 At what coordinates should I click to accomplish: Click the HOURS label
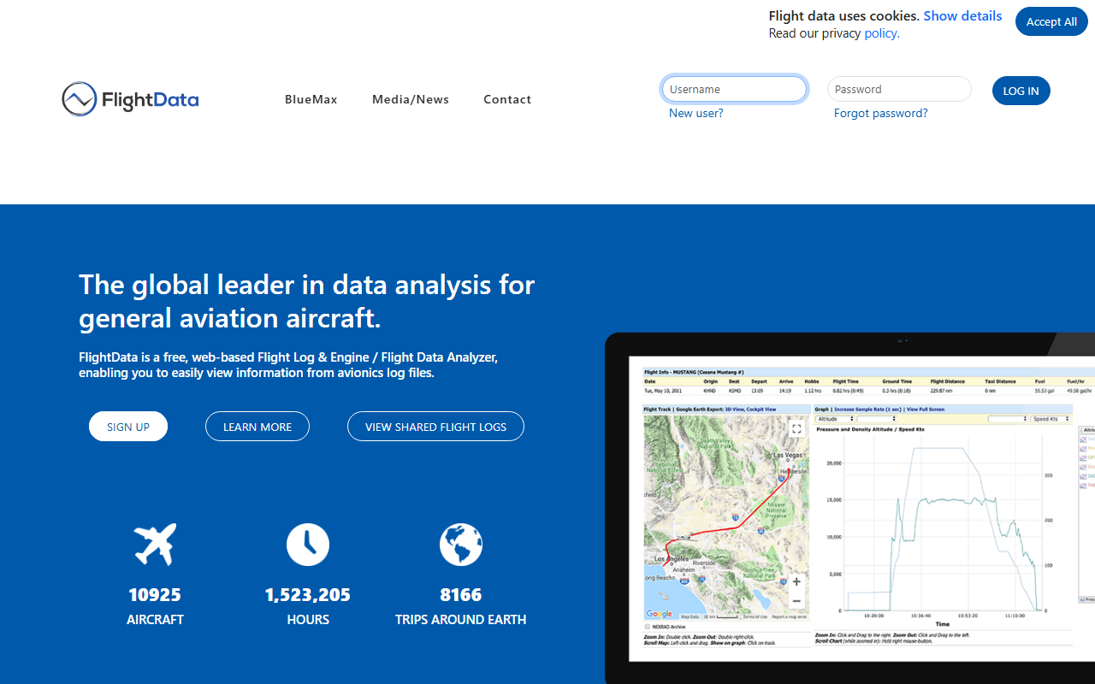[x=308, y=620]
